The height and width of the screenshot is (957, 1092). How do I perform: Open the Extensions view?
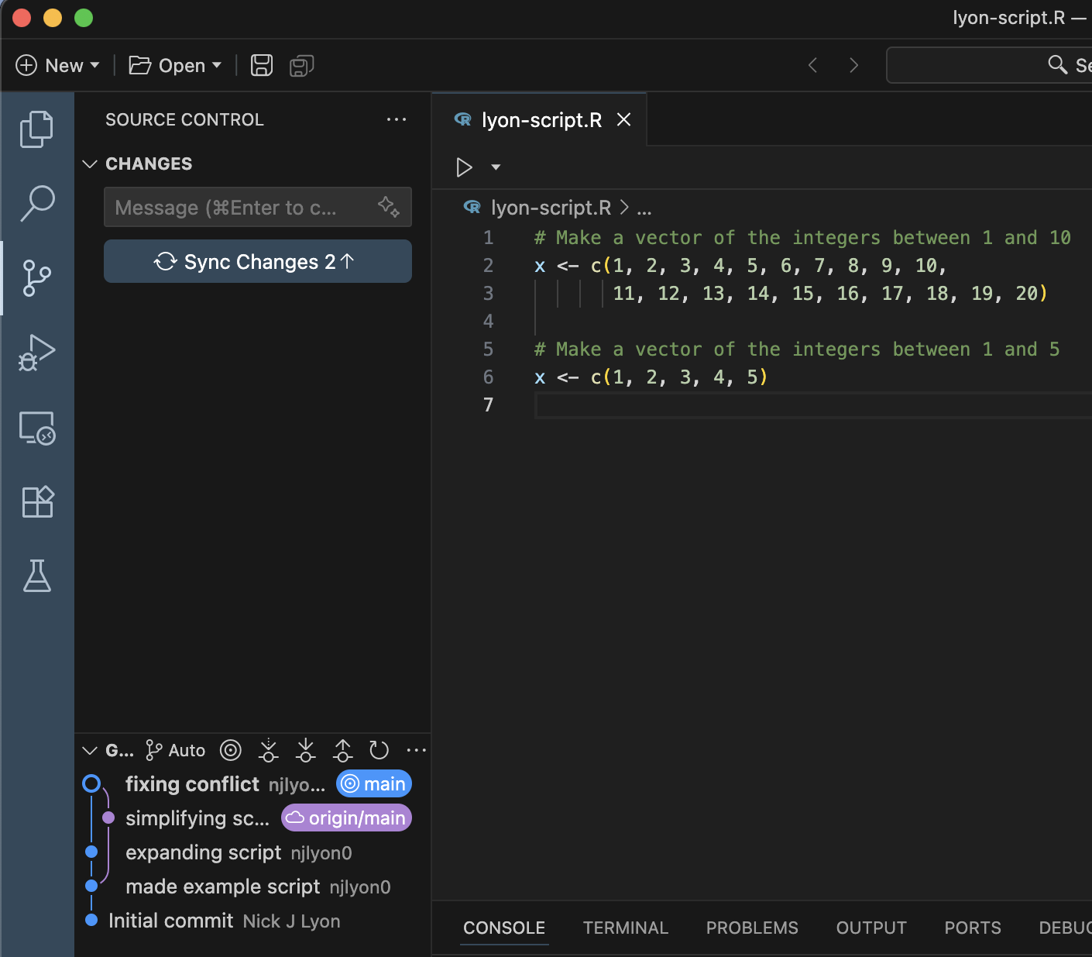36,501
